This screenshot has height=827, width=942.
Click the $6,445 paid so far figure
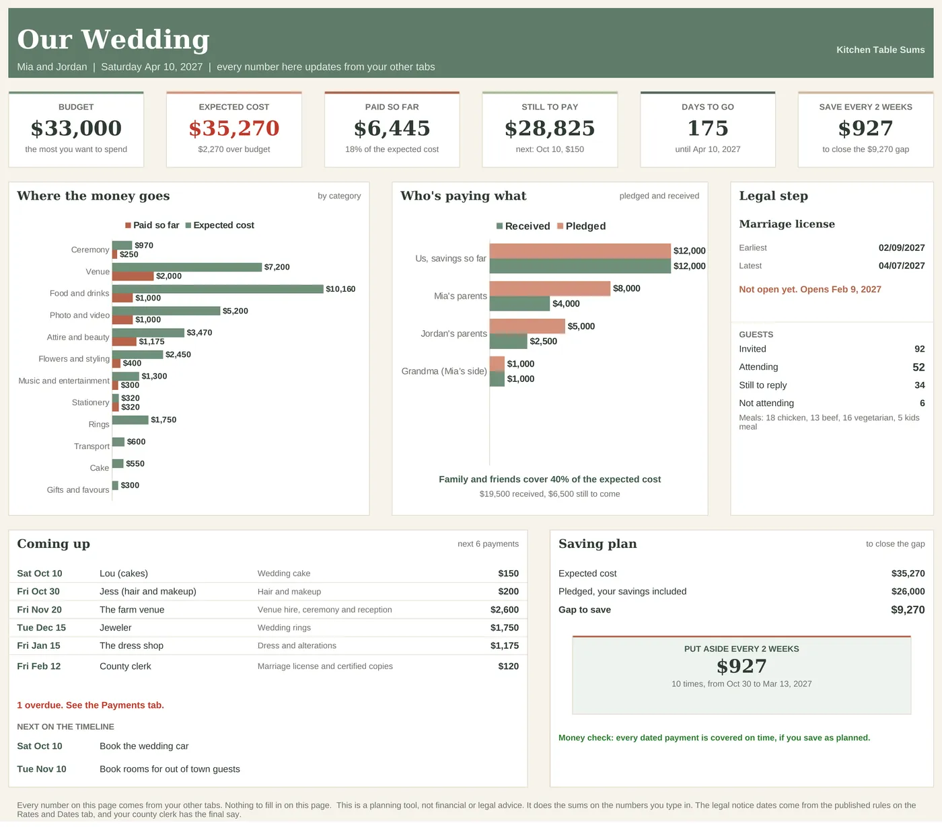pyautogui.click(x=392, y=128)
